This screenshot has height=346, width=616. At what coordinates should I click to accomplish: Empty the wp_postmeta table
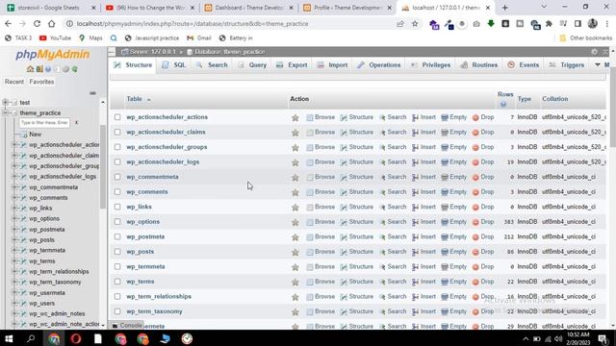coord(453,236)
